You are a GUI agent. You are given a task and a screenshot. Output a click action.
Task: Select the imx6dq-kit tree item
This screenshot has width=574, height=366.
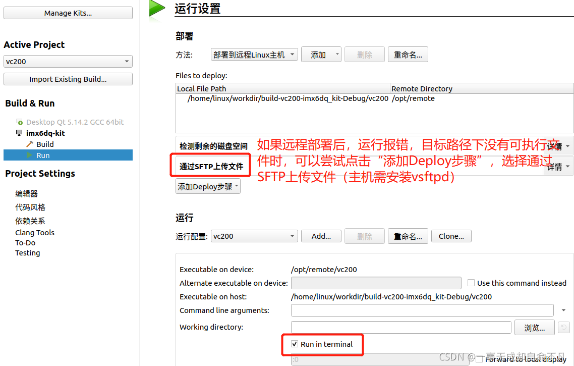coord(45,133)
